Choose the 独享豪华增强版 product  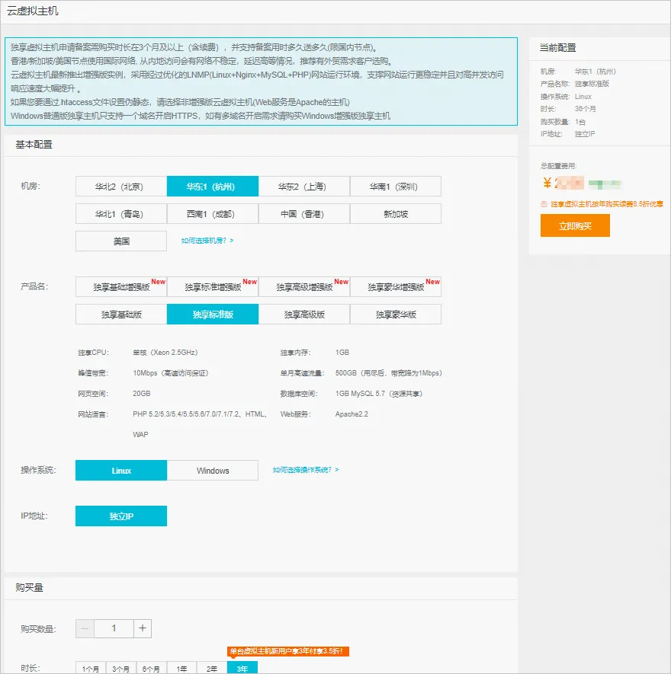click(x=395, y=286)
